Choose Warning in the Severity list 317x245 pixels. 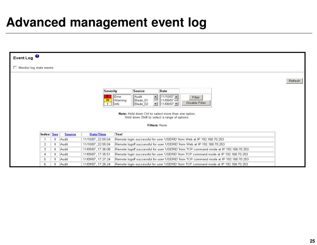pyautogui.click(x=120, y=101)
